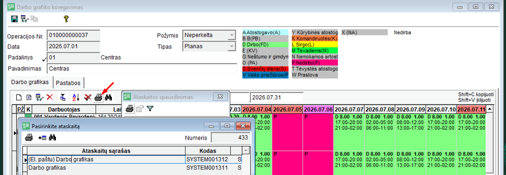Screen dimensions: 506x175
Task: Click the Darbuotojas column header
Action: pyautogui.click(x=64, y=109)
